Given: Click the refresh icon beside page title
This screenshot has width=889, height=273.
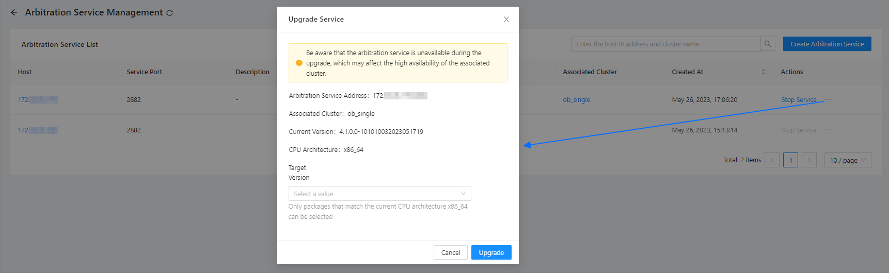Looking at the screenshot, I should point(169,13).
